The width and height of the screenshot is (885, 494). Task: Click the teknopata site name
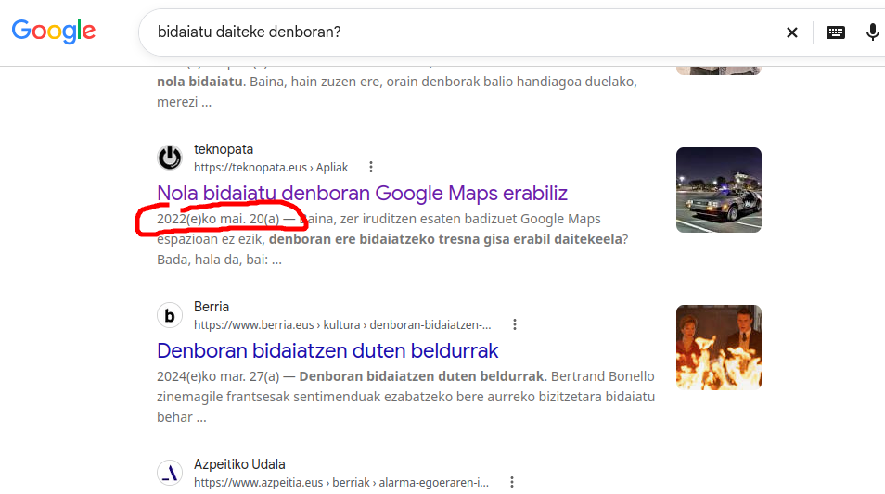point(224,149)
